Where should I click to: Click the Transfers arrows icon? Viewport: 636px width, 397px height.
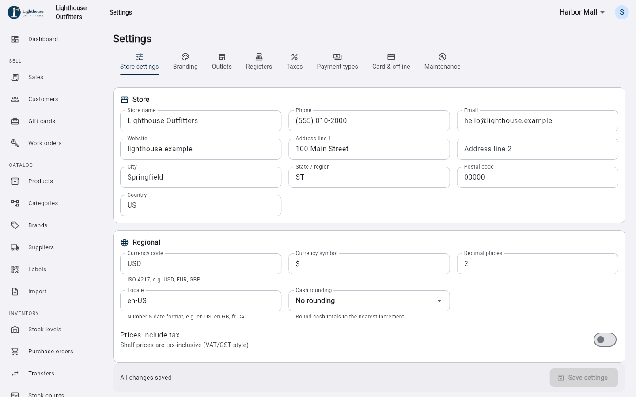tap(15, 374)
